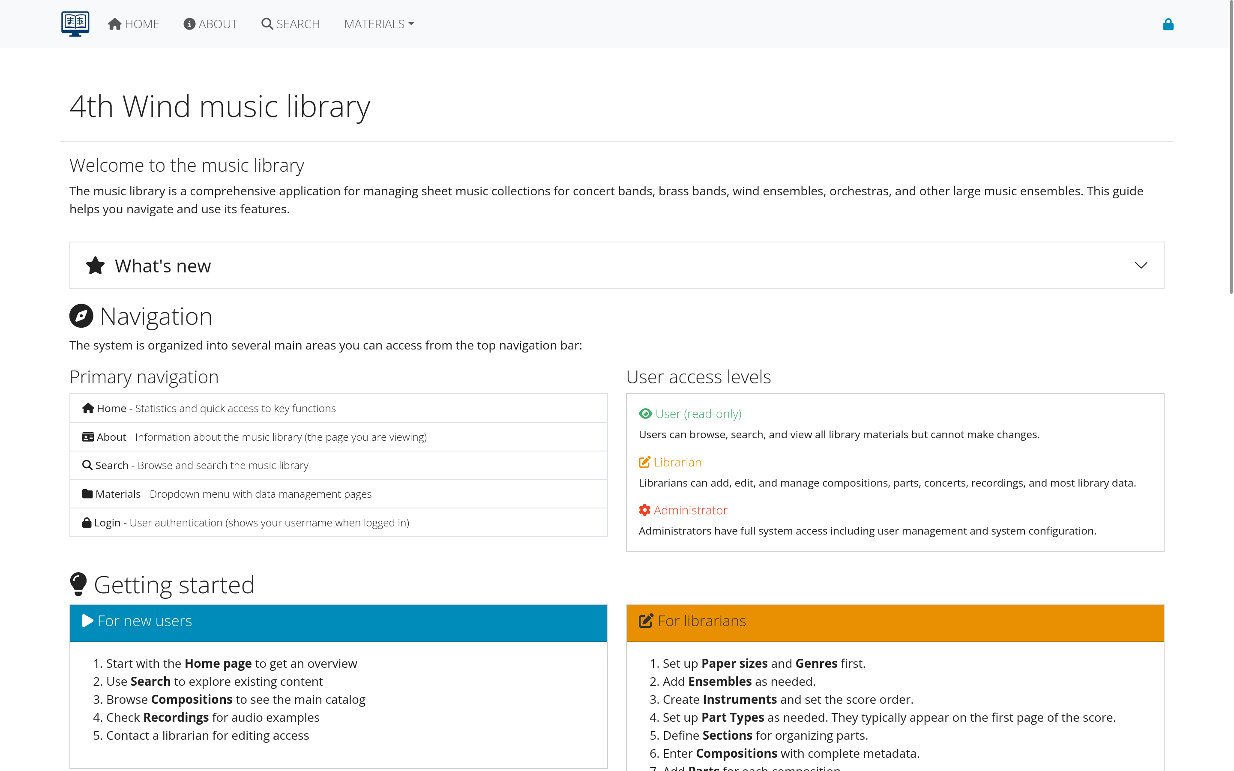This screenshot has width=1234, height=771.
Task: Open the ABOUT page from the navbar
Action: [x=210, y=24]
